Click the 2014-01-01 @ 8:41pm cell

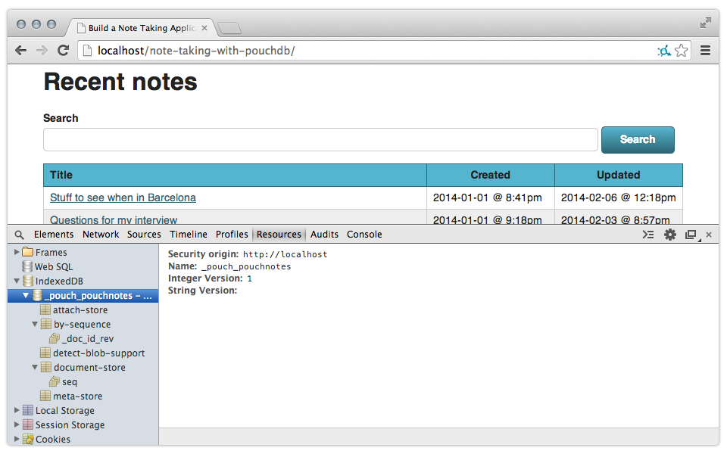pyautogui.click(x=491, y=197)
